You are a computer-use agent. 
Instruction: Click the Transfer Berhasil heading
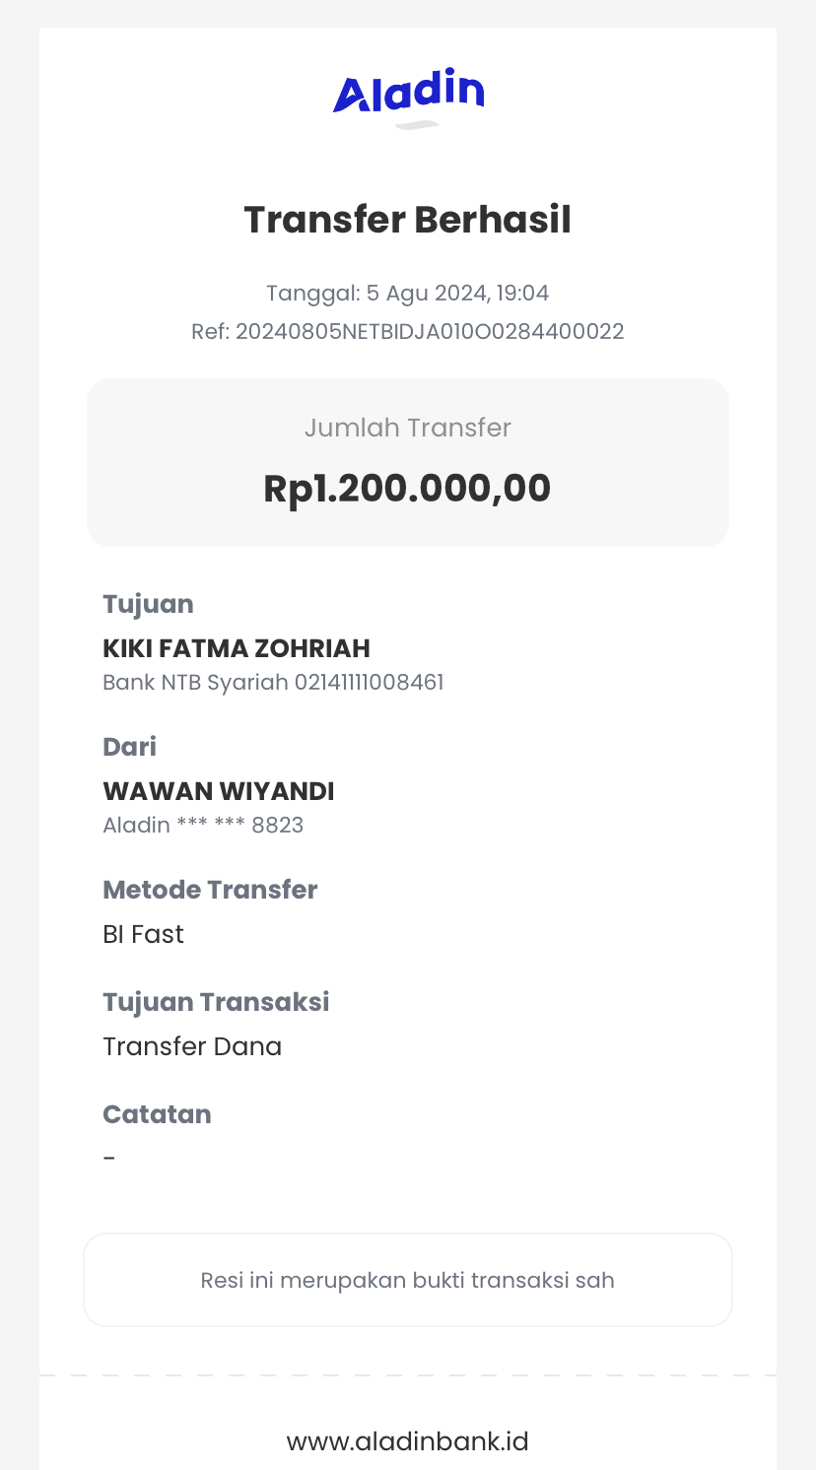click(x=408, y=219)
